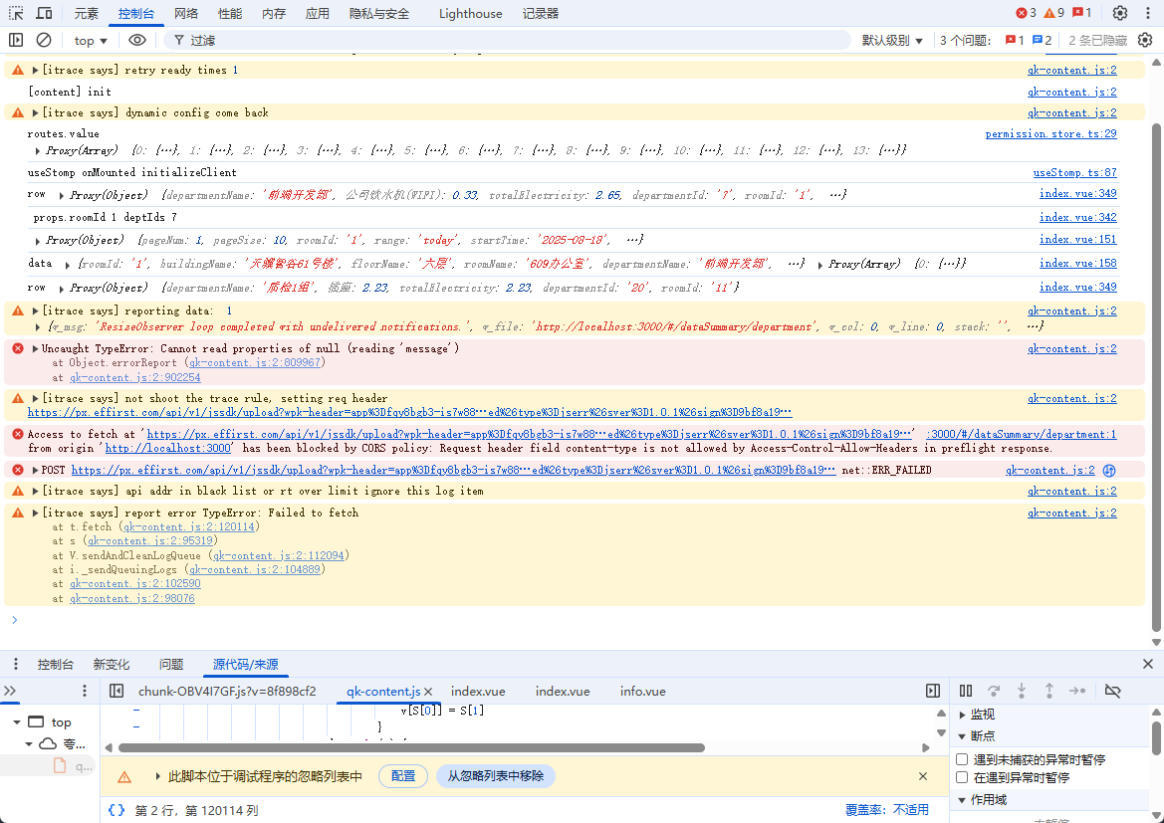Open the Coverage status link in status bar
This screenshot has height=823, width=1164.
(x=887, y=810)
